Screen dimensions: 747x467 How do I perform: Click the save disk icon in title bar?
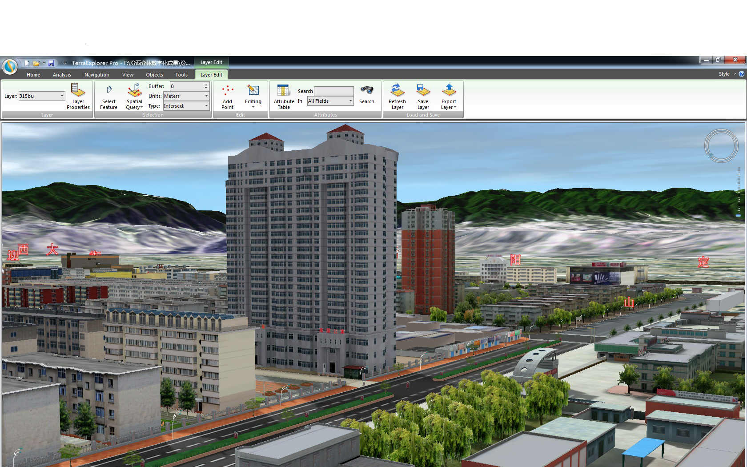tap(51, 63)
